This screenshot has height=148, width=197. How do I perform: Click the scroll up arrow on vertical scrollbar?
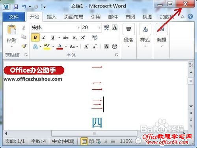point(191,72)
